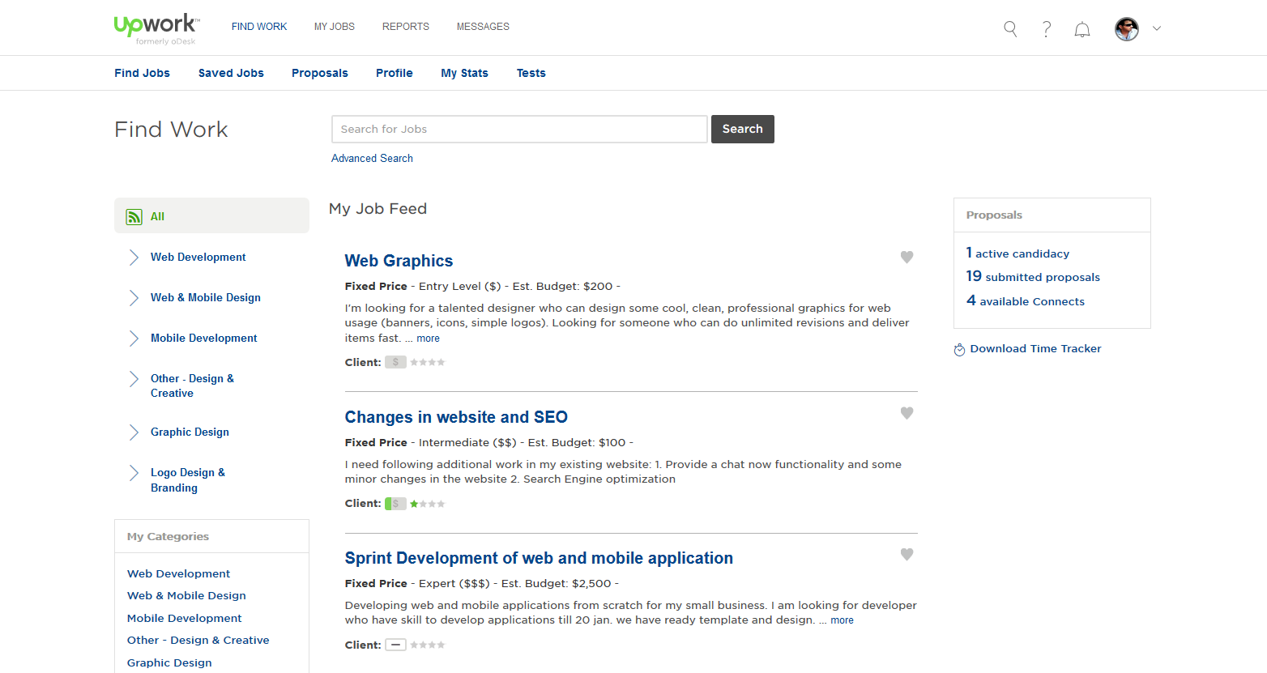
Task: Click inside the Search for Jobs field
Action: (x=518, y=129)
